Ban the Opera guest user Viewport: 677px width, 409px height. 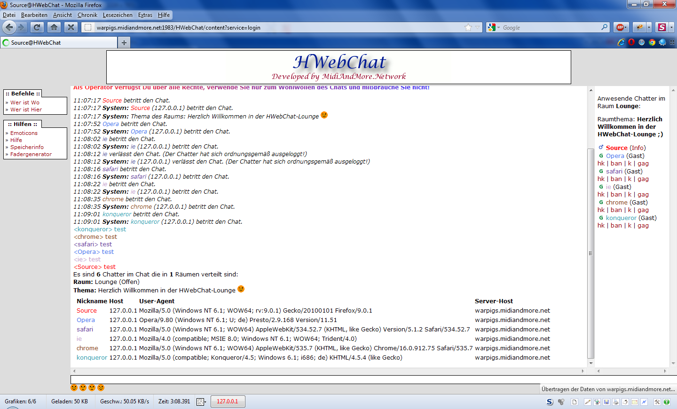coord(616,164)
